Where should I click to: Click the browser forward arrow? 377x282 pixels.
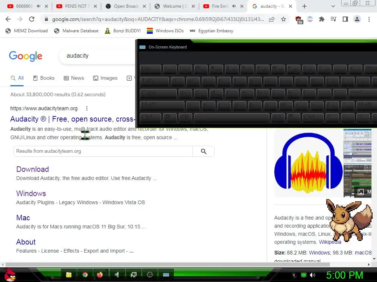click(20, 19)
